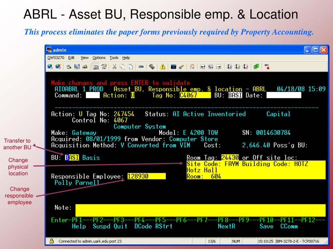
Task: Click the Help PF1 label
Action: (79, 226)
